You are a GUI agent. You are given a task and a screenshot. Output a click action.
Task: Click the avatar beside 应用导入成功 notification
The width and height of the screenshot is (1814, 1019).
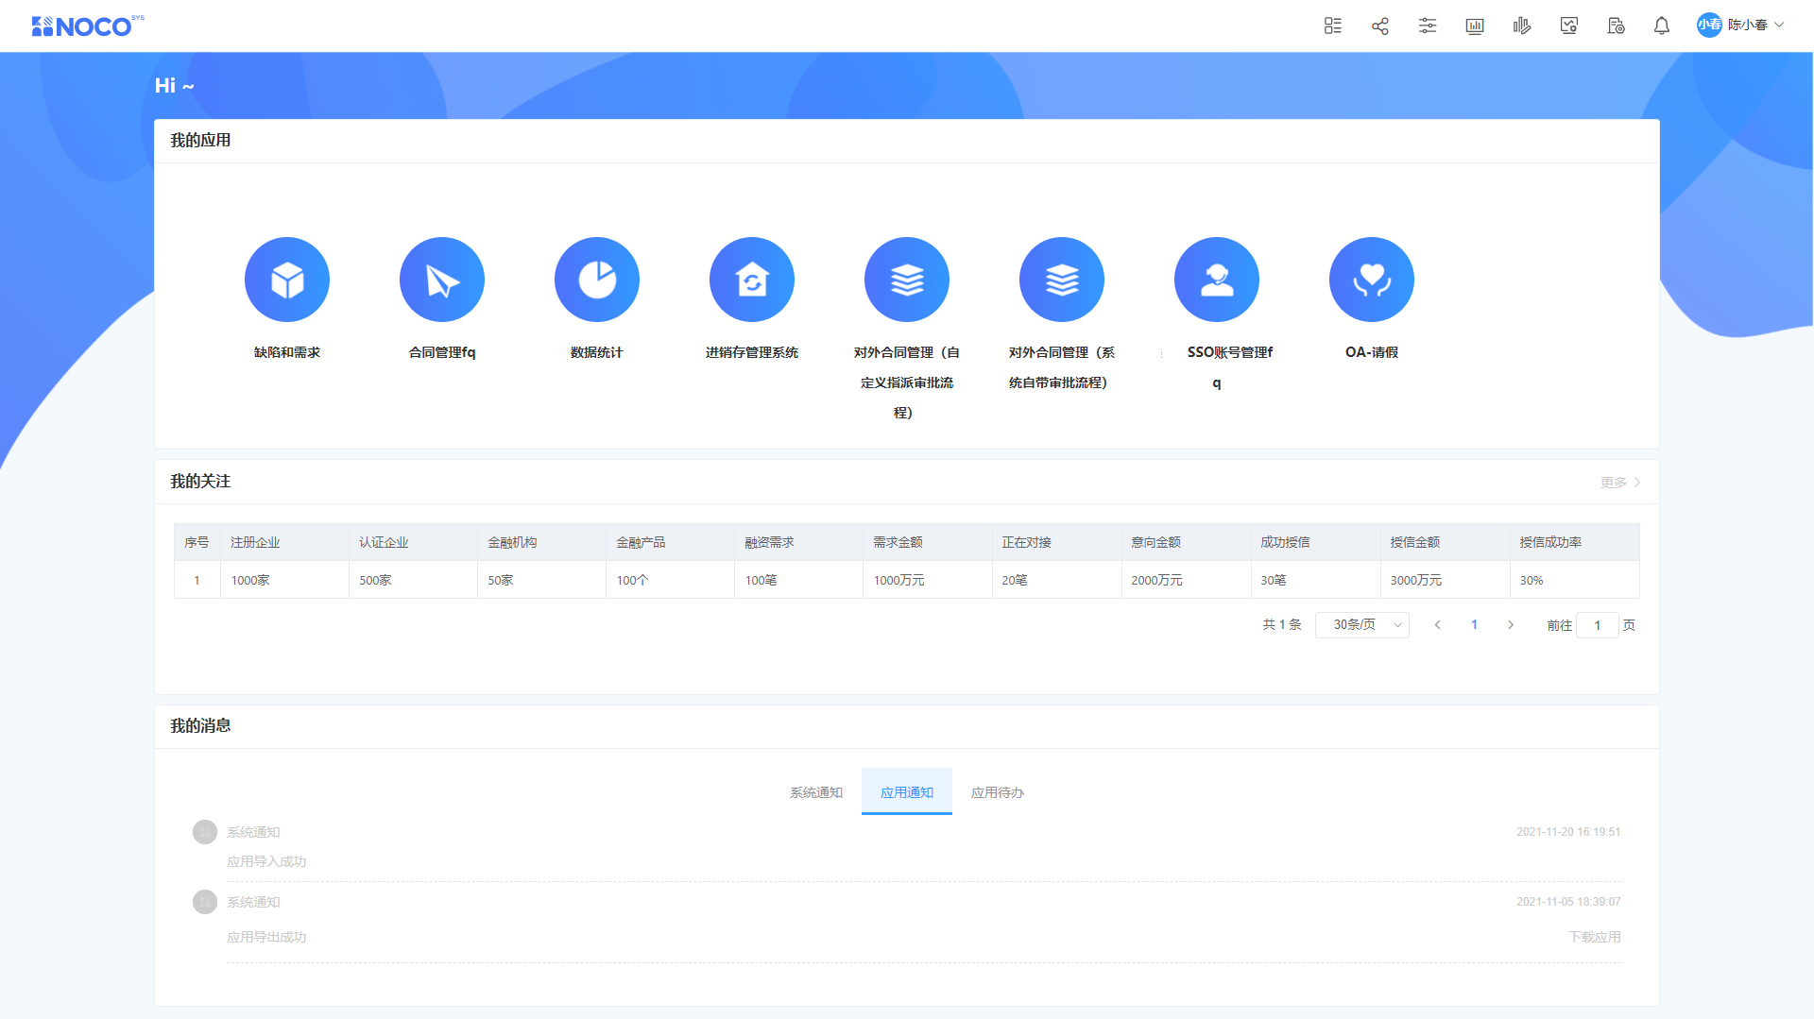tap(205, 832)
